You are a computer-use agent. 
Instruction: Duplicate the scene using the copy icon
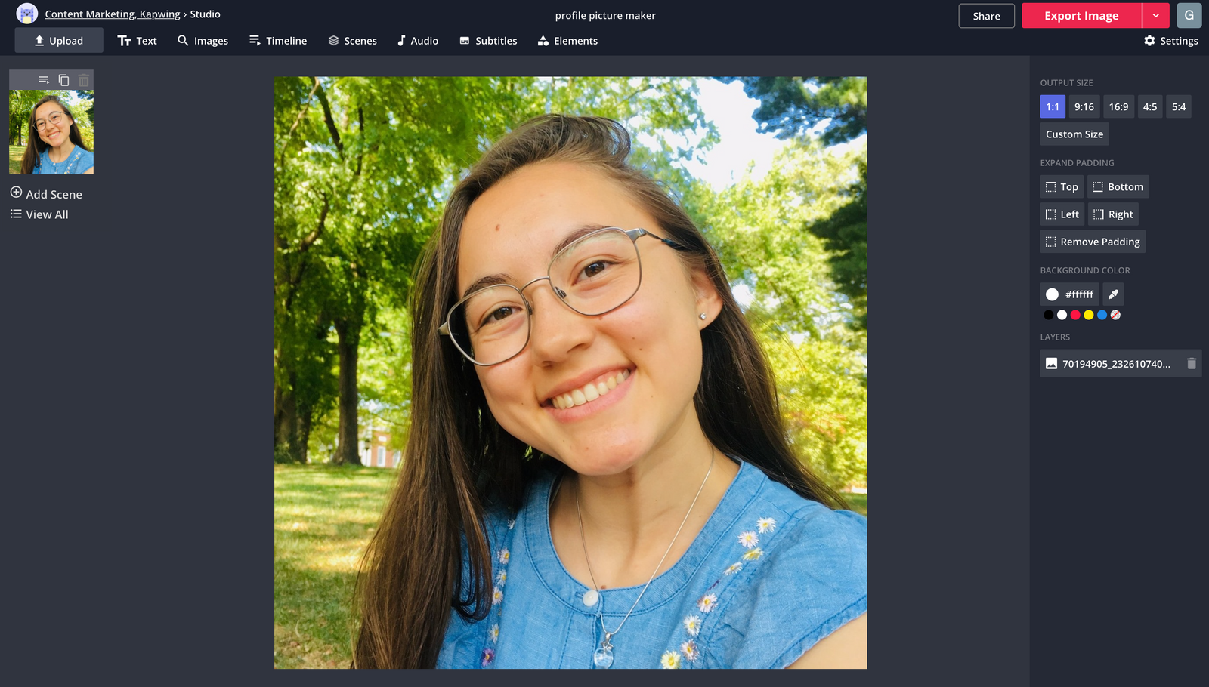[x=63, y=79]
